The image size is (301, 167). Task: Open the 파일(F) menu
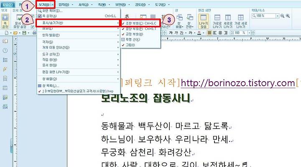(8, 5)
